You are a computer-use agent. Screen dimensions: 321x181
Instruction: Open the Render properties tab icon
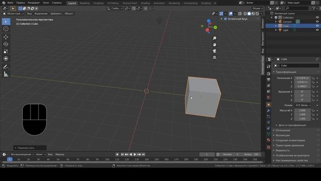[x=269, y=74]
